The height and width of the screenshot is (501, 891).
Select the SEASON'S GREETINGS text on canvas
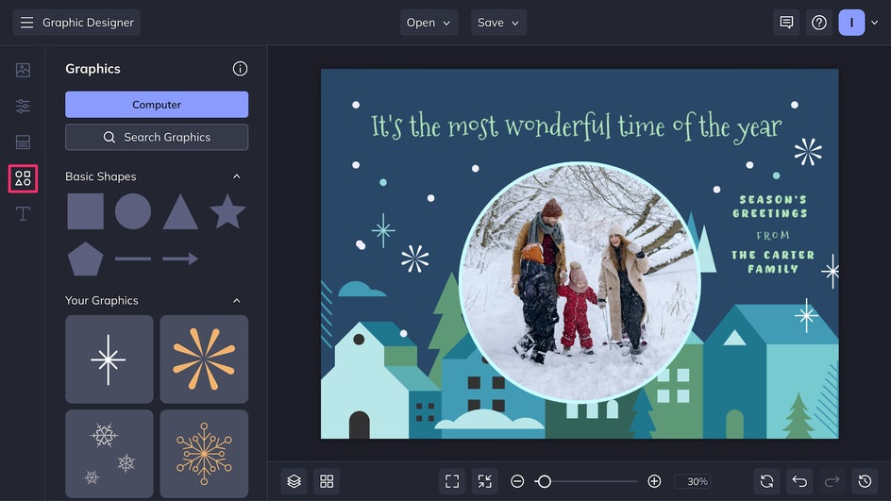click(x=770, y=207)
